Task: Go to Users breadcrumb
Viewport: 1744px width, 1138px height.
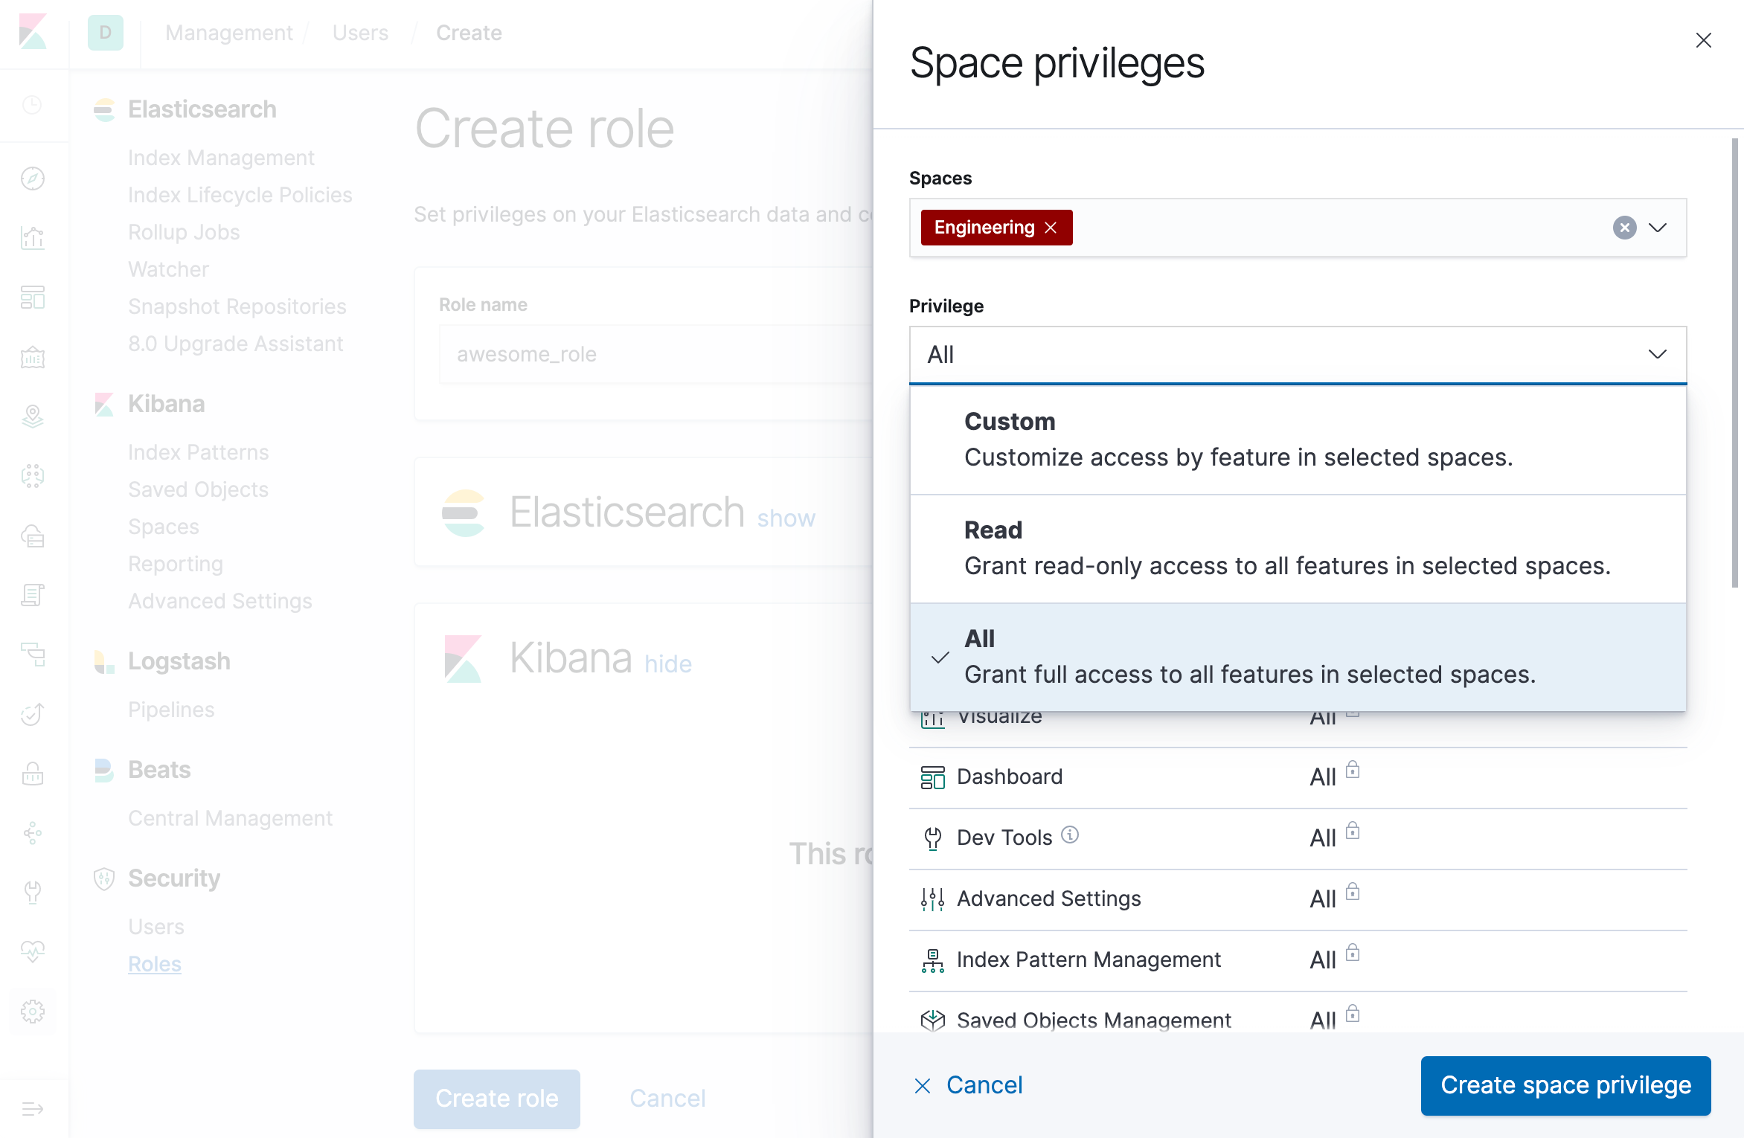Action: (x=360, y=33)
